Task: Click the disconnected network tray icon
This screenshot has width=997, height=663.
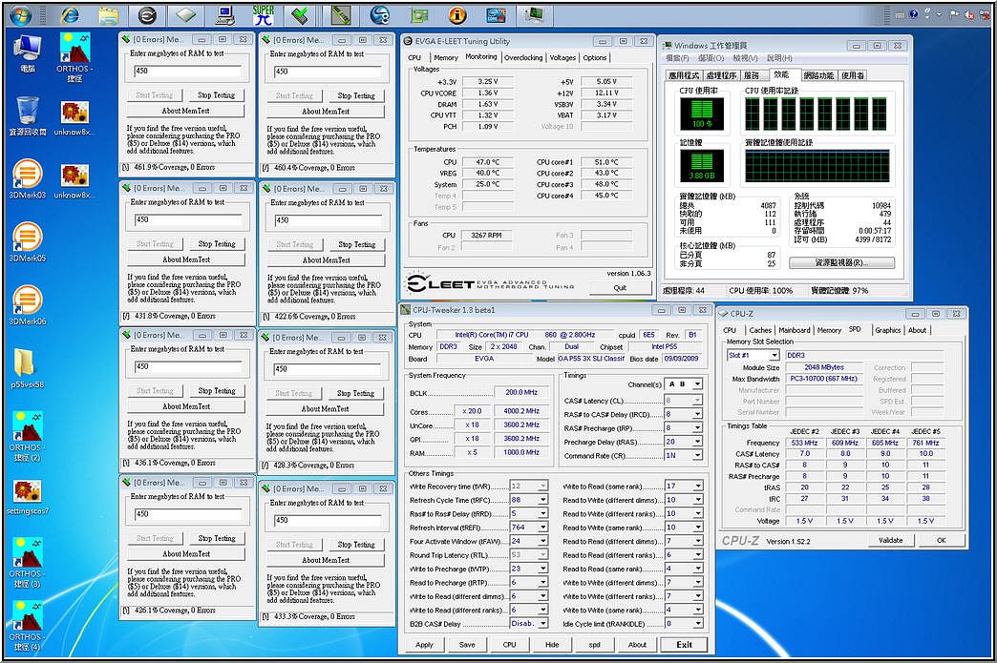Action: [x=983, y=14]
